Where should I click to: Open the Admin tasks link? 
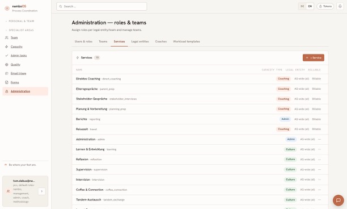pos(19,56)
